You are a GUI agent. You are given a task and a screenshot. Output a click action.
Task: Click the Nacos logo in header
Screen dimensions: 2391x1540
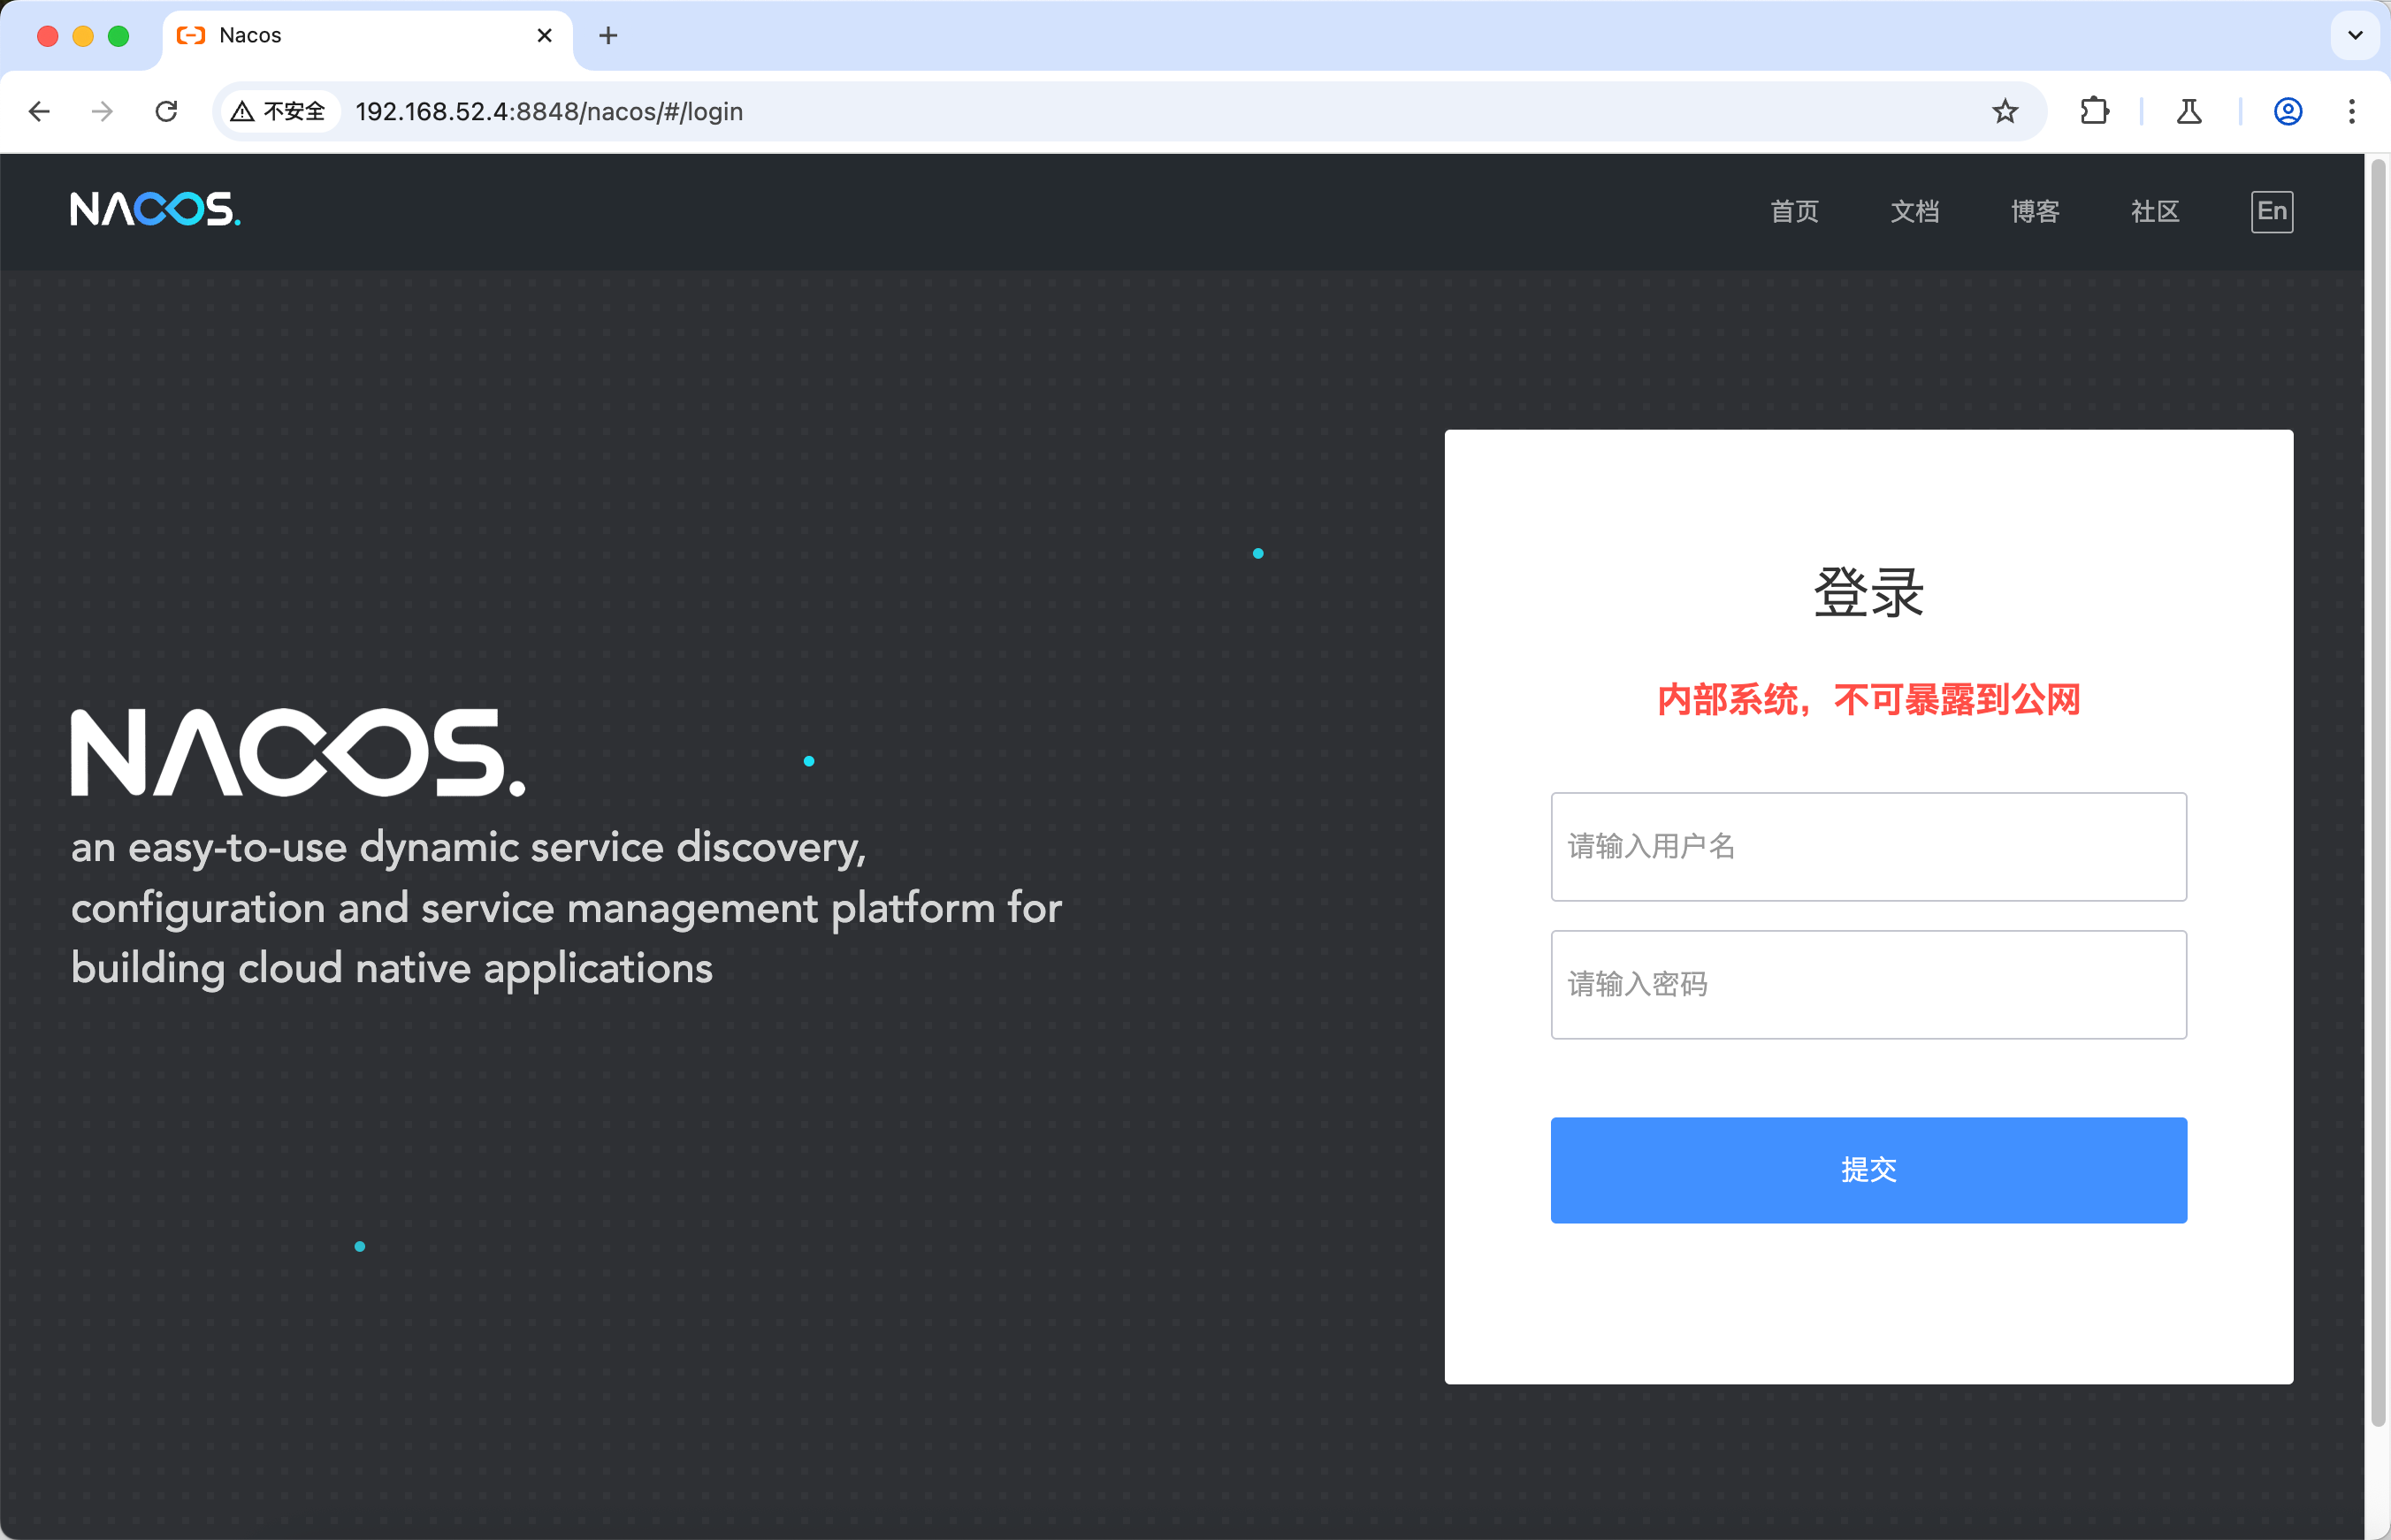coord(155,209)
